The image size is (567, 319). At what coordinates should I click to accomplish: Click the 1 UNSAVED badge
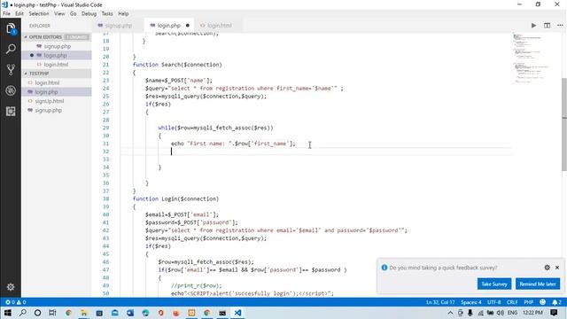coord(77,37)
